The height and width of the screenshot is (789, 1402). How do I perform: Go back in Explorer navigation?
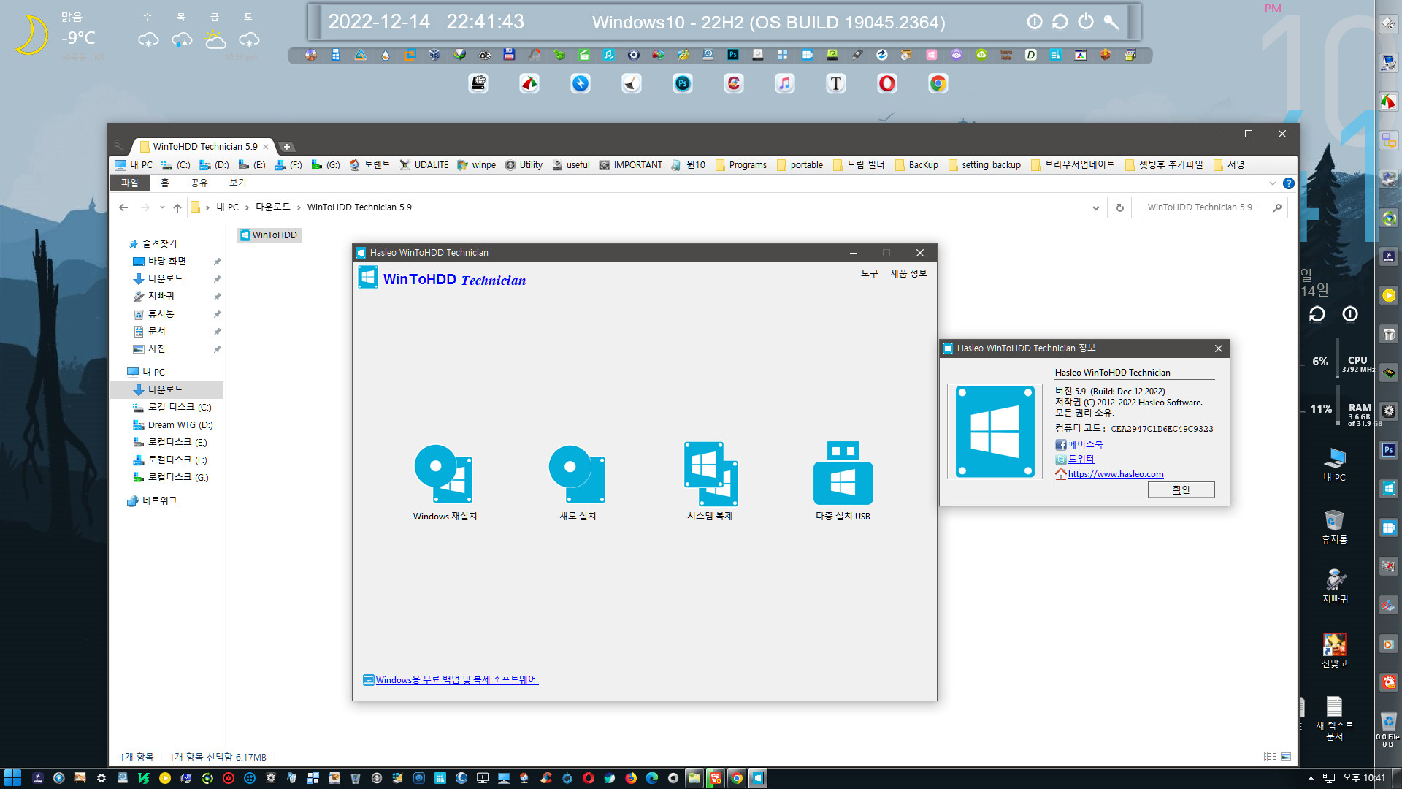(123, 207)
